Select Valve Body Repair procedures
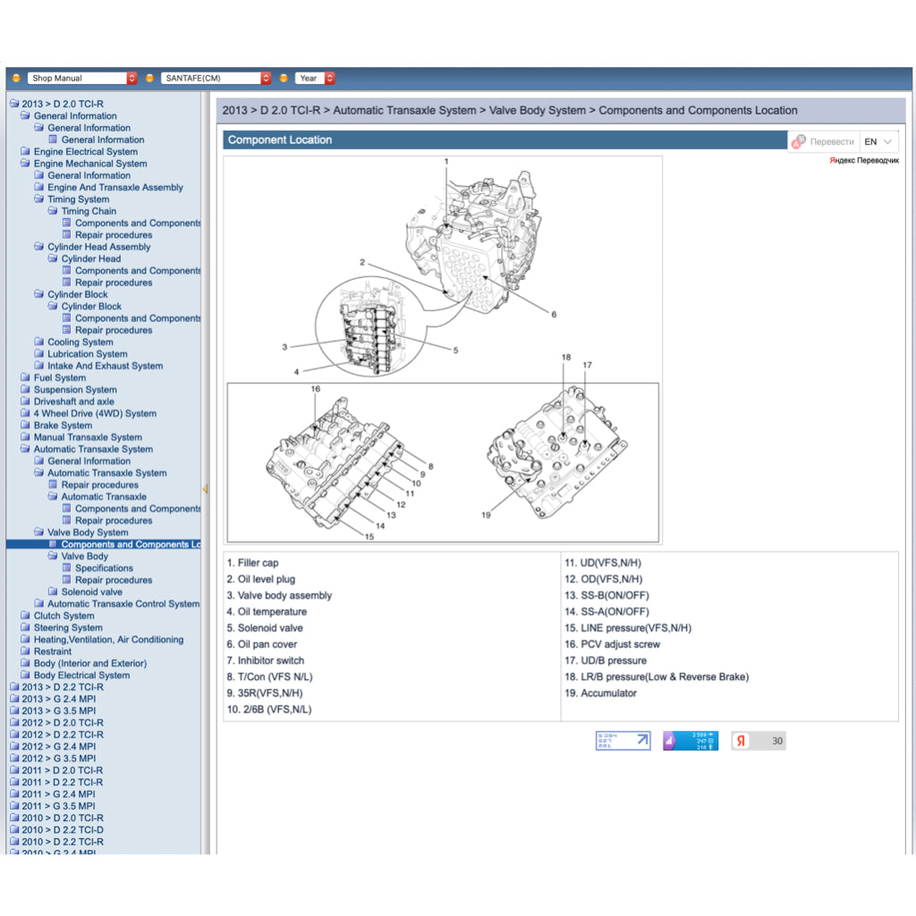 tap(114, 580)
